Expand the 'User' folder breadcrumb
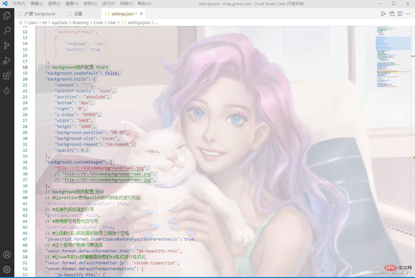The height and width of the screenshot is (278, 415). pyautogui.click(x=112, y=22)
